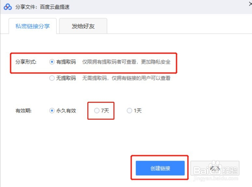This screenshot has width=252, height=187.
Task: Click the 创建链接 button
Action: coord(160,168)
